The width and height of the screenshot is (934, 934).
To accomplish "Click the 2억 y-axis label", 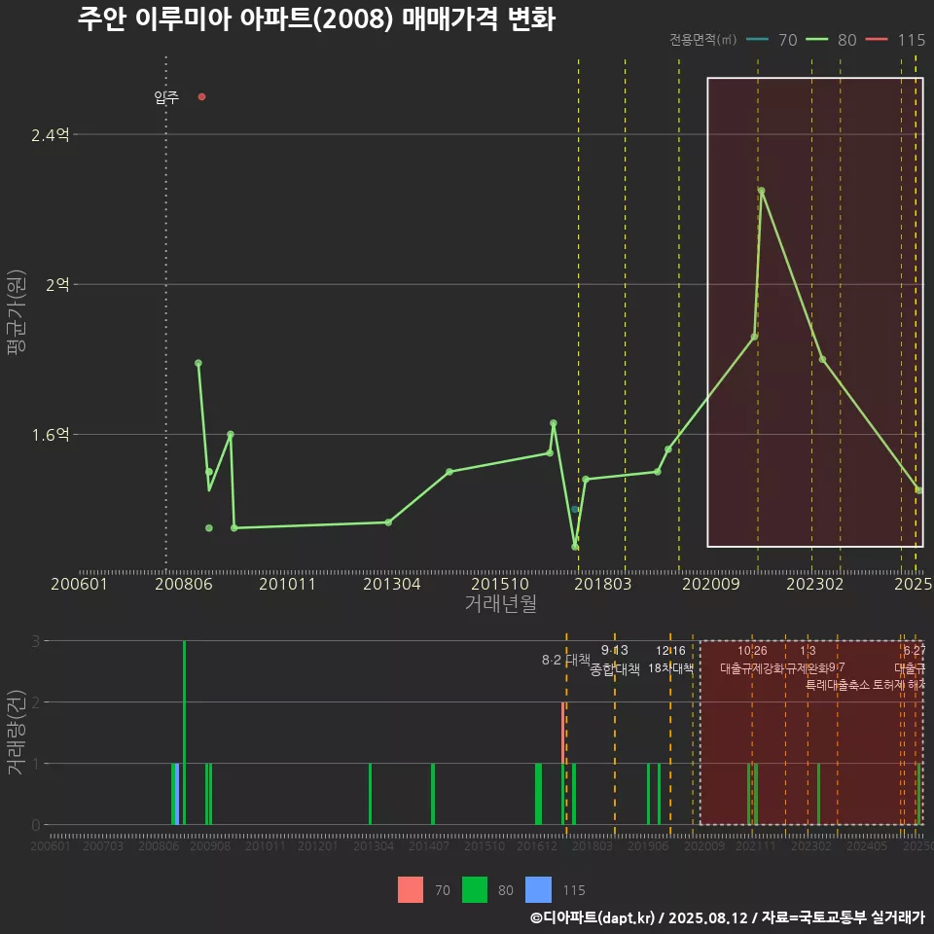I will (x=57, y=285).
